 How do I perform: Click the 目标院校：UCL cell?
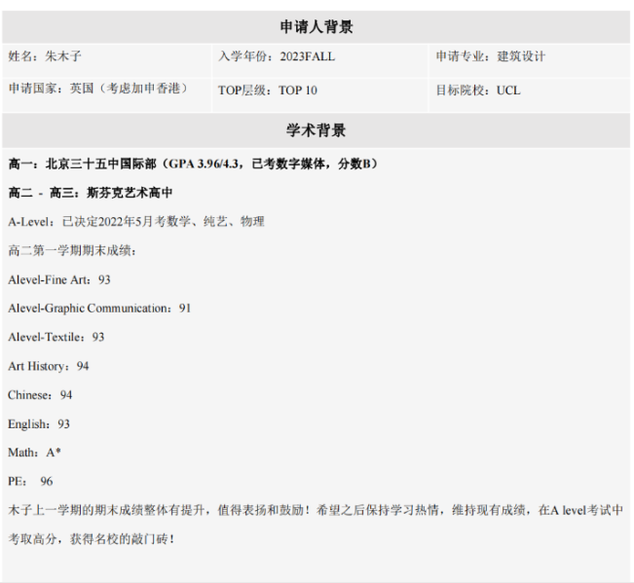[478, 91]
